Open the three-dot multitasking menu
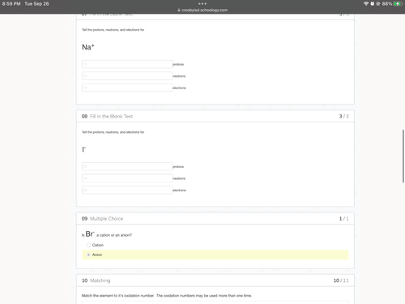 [x=202, y=4]
